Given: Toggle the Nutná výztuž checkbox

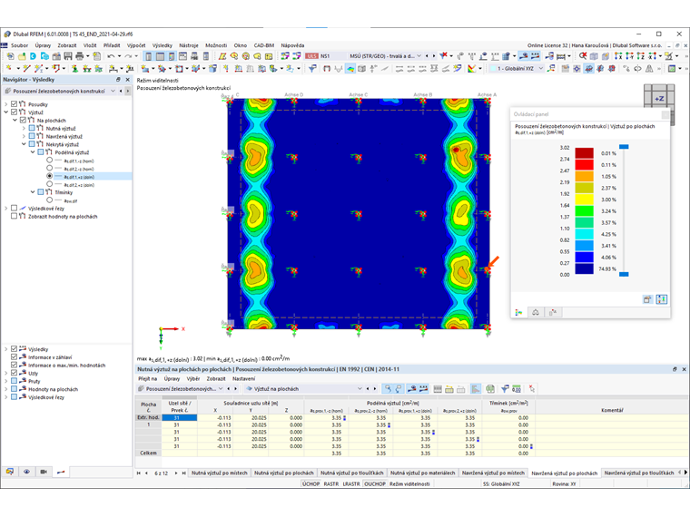Looking at the screenshot, I should (x=32, y=128).
